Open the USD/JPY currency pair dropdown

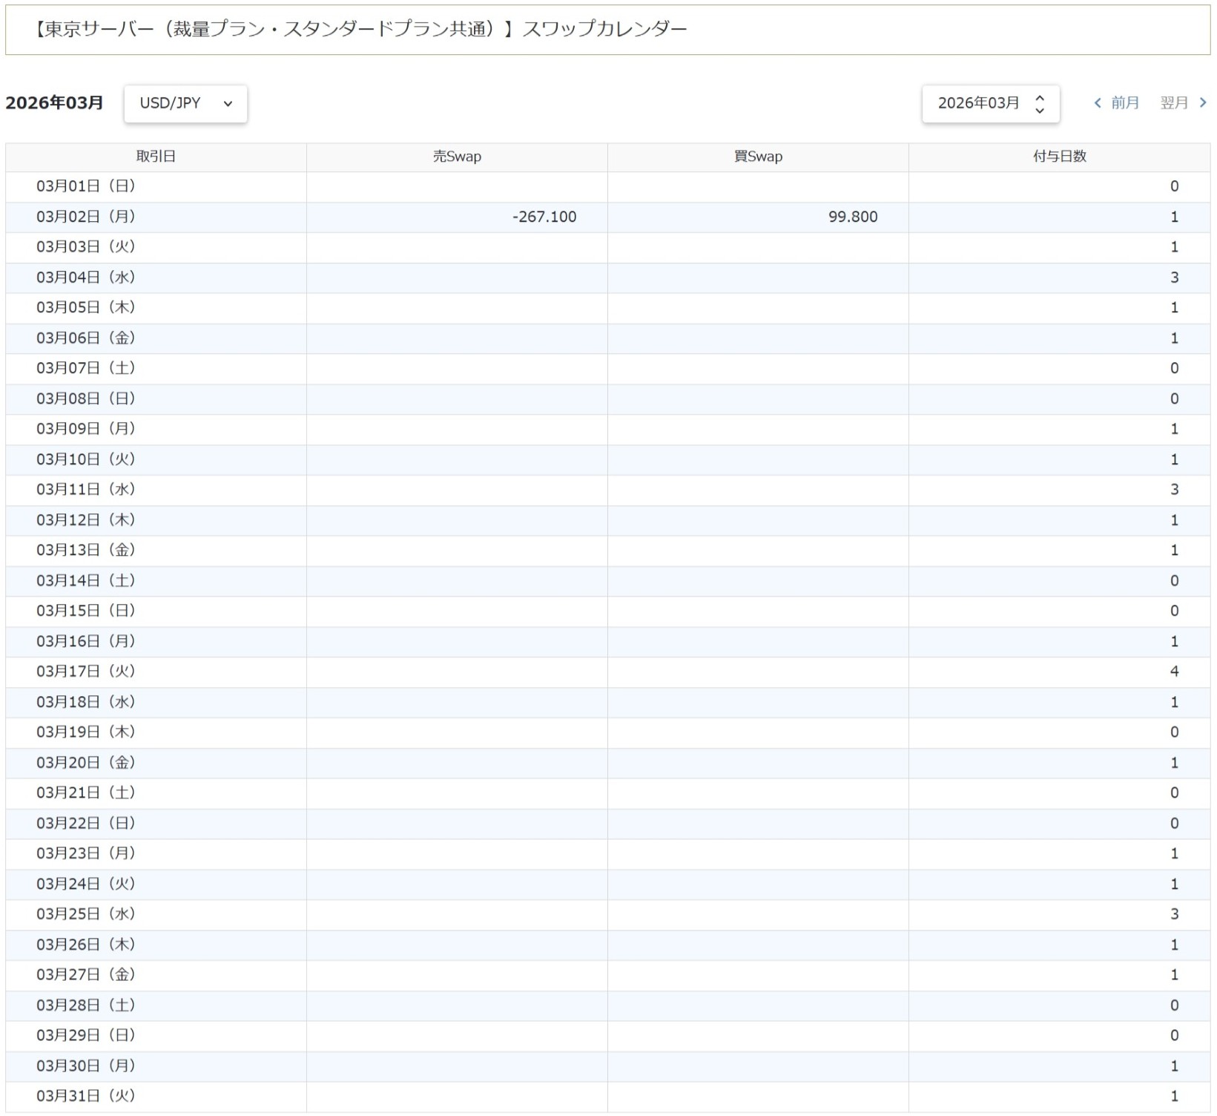click(185, 103)
